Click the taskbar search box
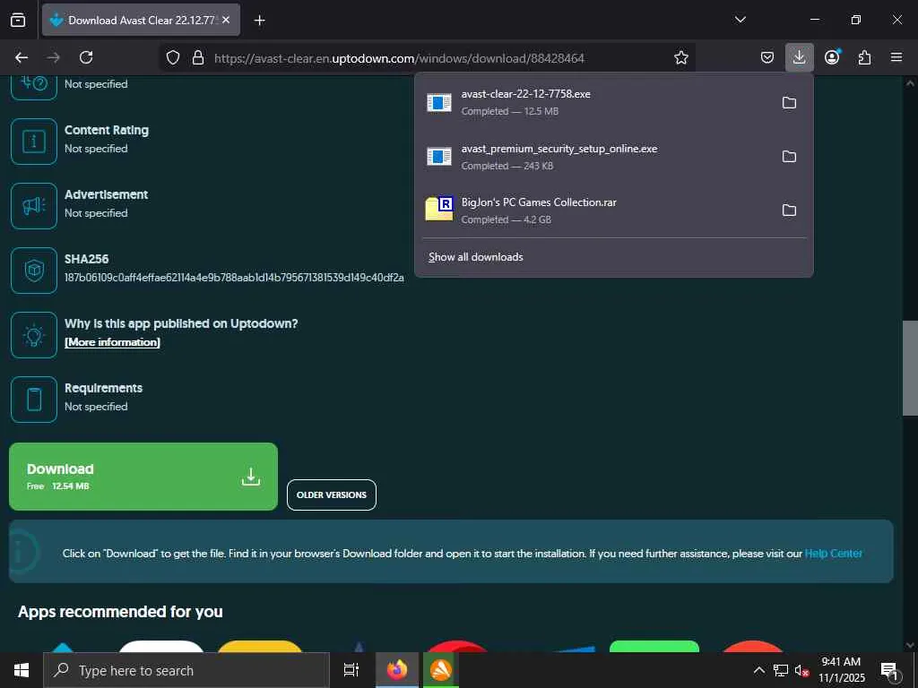This screenshot has width=918, height=688. coord(186,670)
